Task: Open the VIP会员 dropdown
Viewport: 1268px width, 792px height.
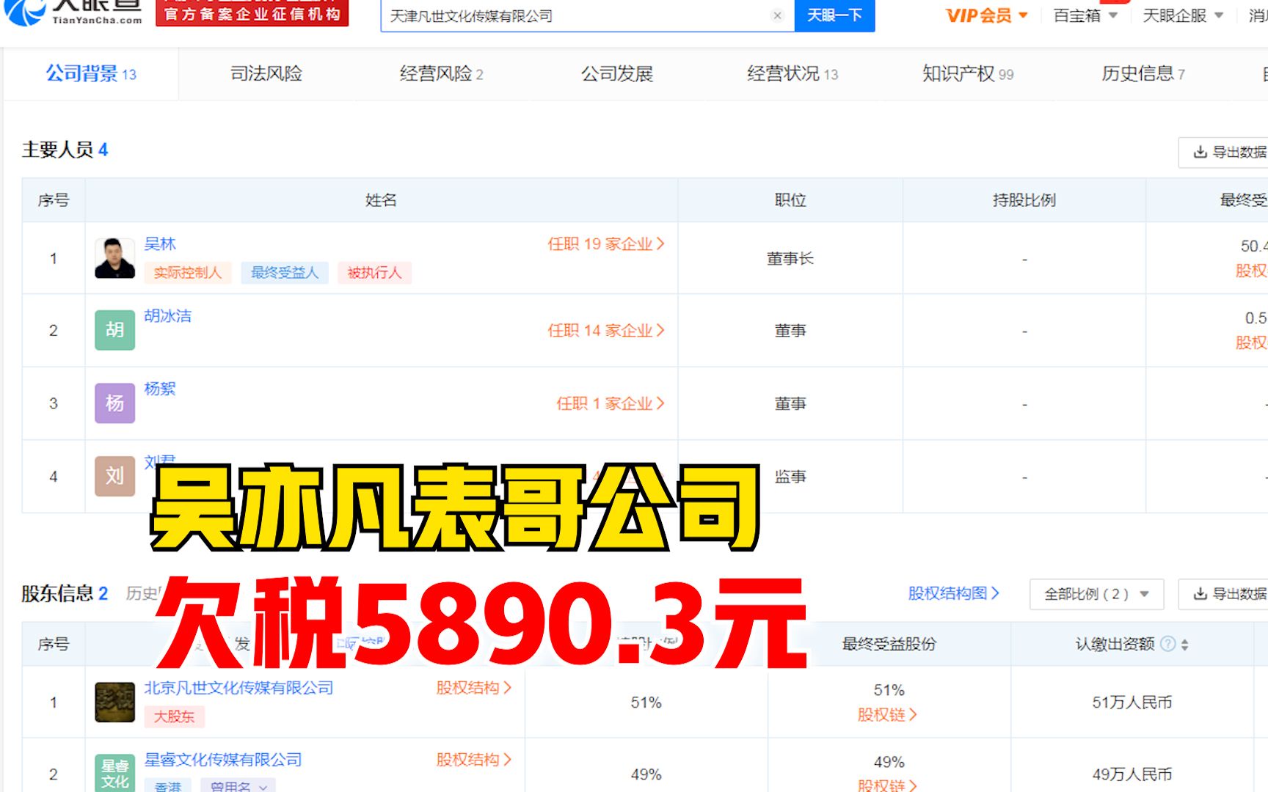Action: click(986, 15)
